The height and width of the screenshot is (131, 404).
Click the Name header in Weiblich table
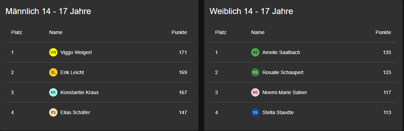(258, 33)
